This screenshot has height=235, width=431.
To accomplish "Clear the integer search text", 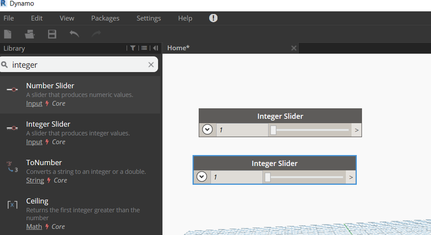I will coord(151,65).
